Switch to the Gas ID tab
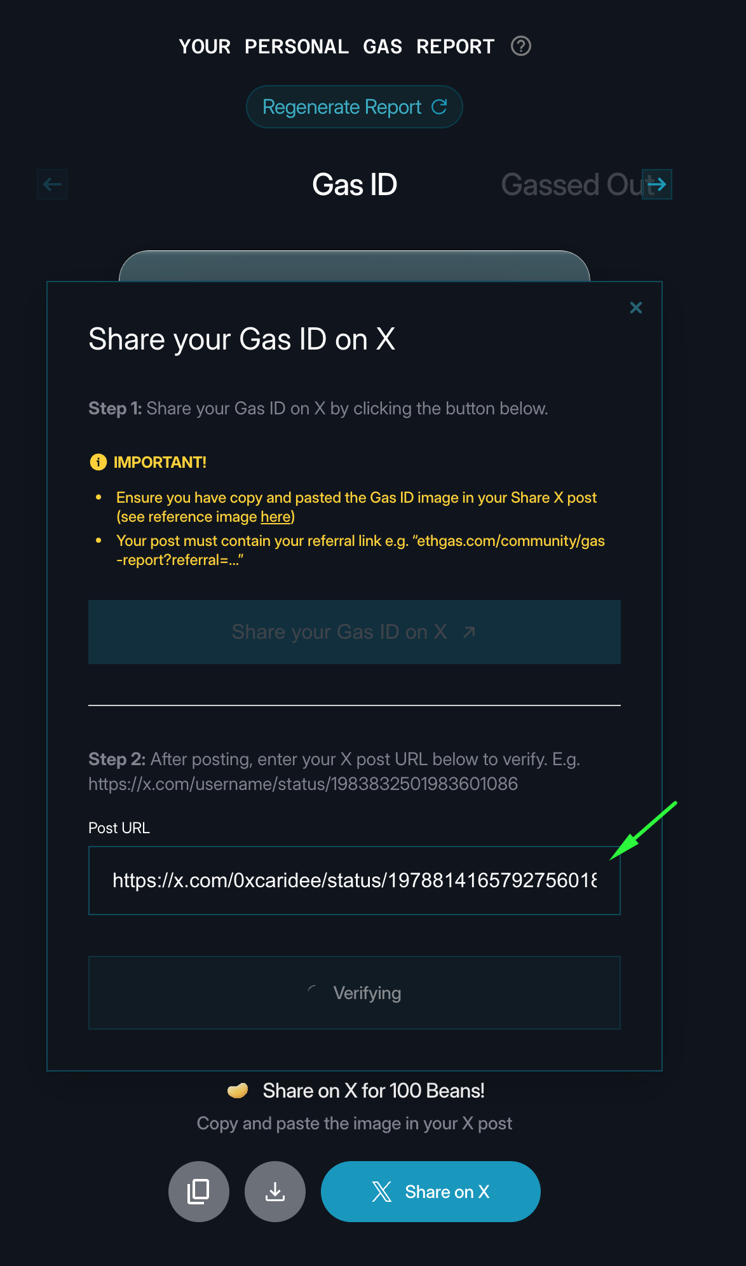 click(x=355, y=185)
